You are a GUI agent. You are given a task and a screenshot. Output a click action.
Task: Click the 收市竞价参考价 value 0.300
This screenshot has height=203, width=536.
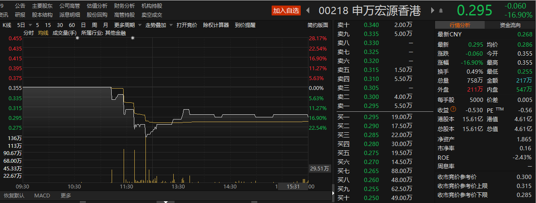(x=525, y=177)
